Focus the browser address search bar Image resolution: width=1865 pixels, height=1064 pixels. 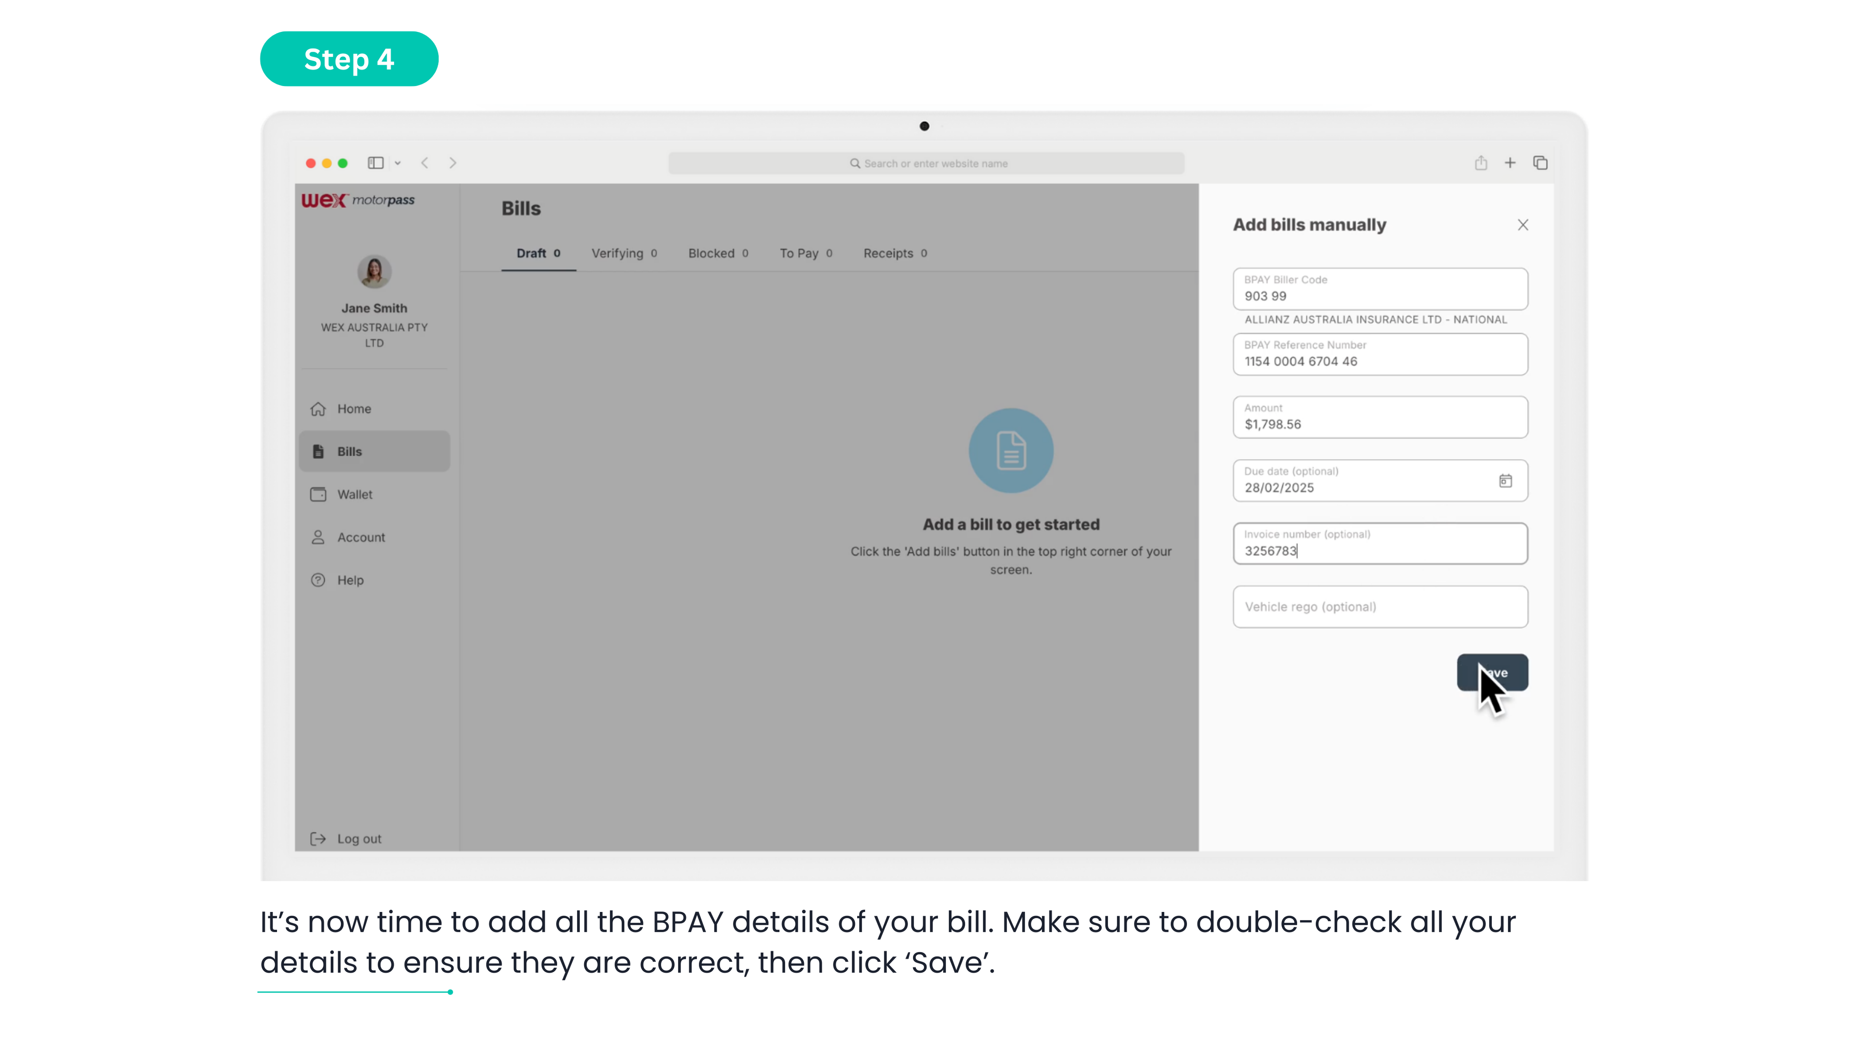(925, 164)
